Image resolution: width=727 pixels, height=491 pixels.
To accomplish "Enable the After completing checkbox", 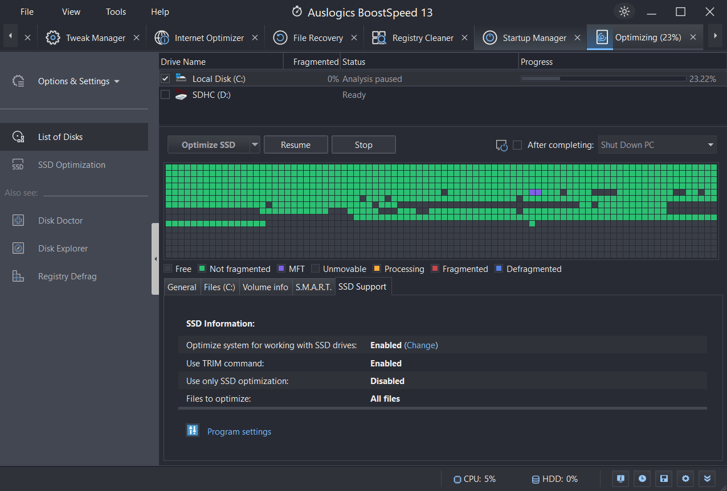I will (517, 145).
